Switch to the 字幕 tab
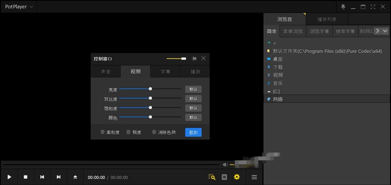This screenshot has width=391, height=185. pos(165,72)
